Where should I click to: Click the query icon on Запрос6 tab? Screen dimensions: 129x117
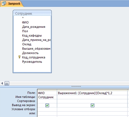[4, 4]
